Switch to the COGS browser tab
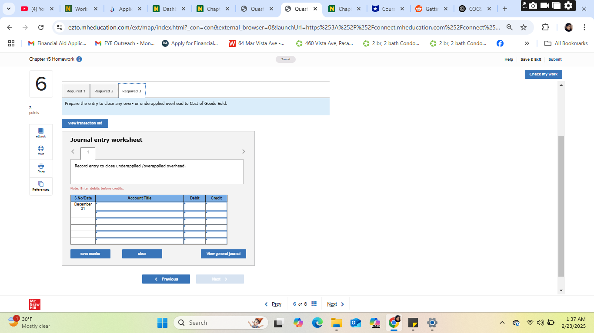The height and width of the screenshot is (333, 594). pos(474,9)
